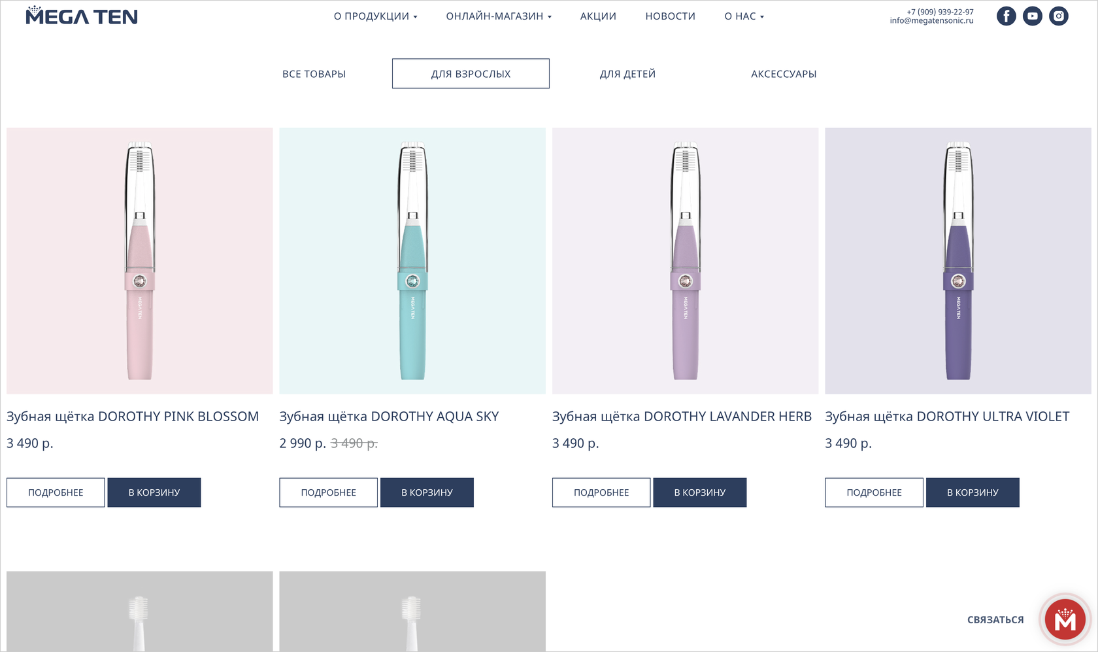
Task: Expand the ОНЛАЙН-МАГАЗИН dropdown menu
Action: (499, 16)
